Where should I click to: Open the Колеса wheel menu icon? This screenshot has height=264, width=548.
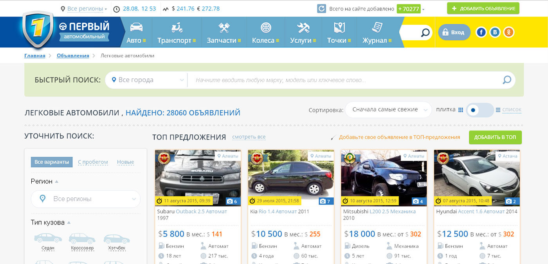point(266,28)
